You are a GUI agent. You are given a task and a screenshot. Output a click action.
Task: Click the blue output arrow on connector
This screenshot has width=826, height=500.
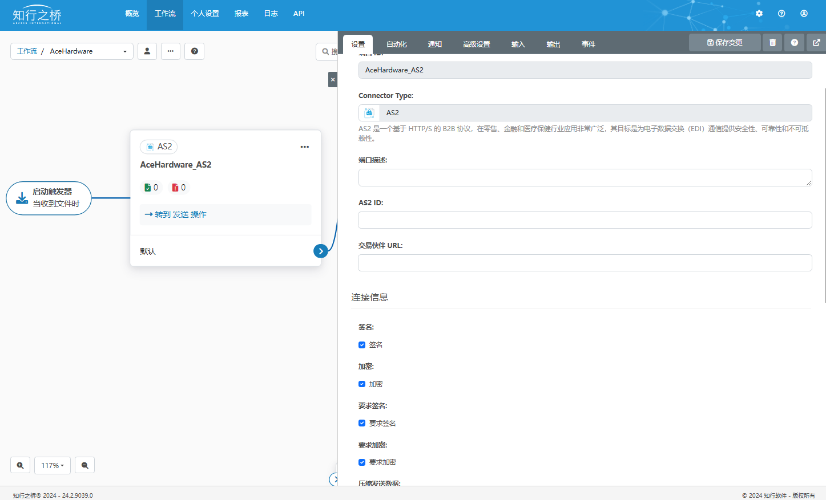(321, 251)
